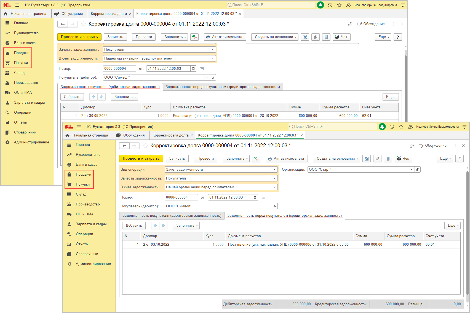Expand Покупатель (дебитор) dropdown in front window
This screenshot has width=470, height=313.
coord(269,206)
